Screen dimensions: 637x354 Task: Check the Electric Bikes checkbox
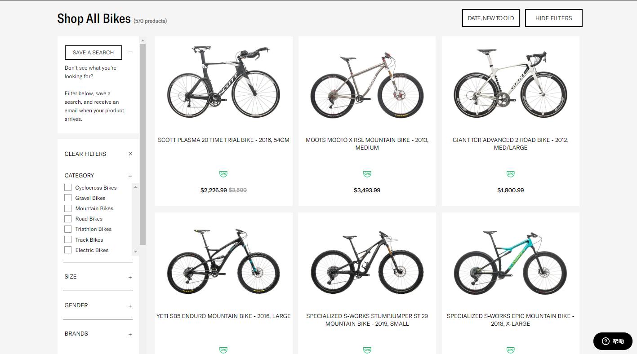point(68,250)
